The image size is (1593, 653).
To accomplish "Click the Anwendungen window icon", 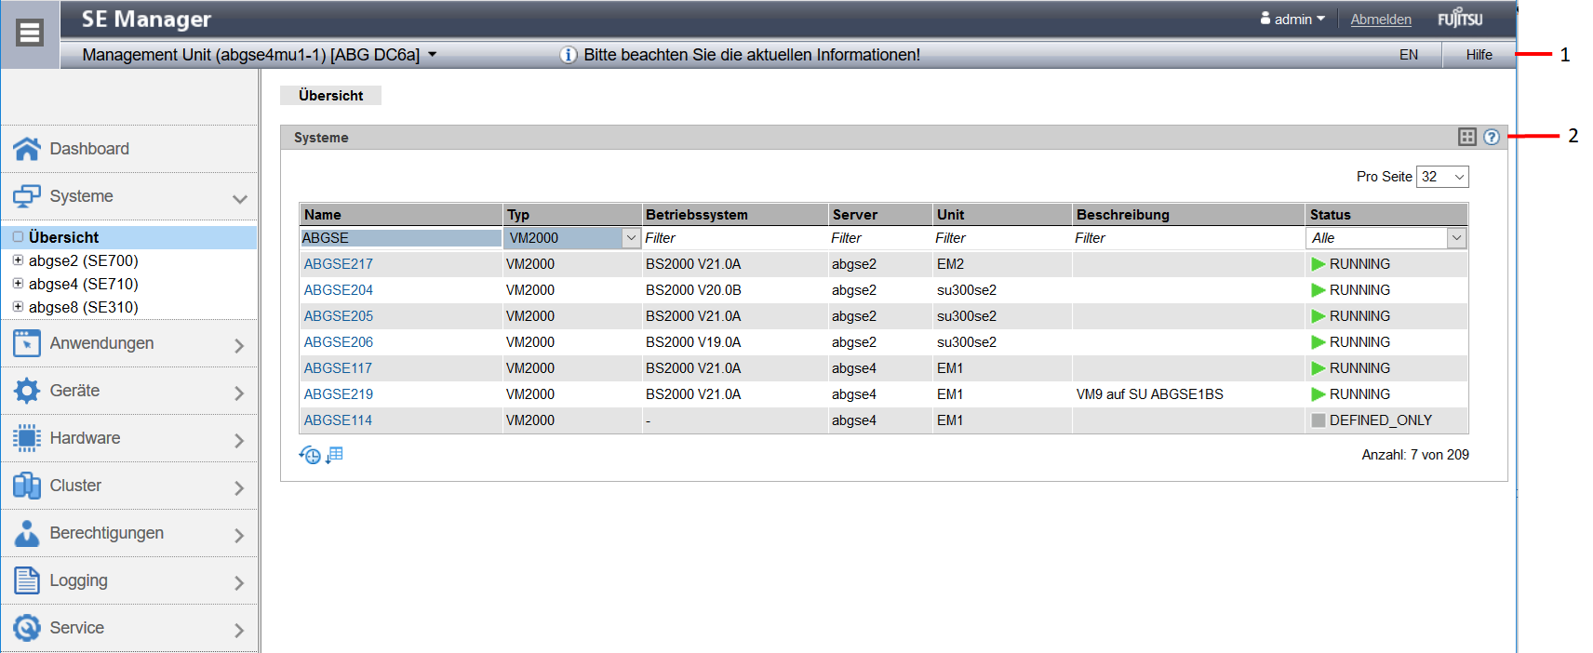I will point(27,343).
